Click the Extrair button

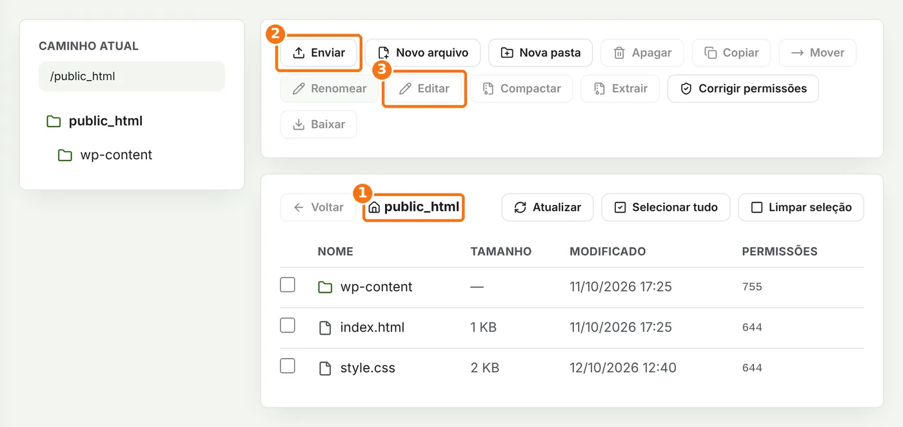pos(620,88)
